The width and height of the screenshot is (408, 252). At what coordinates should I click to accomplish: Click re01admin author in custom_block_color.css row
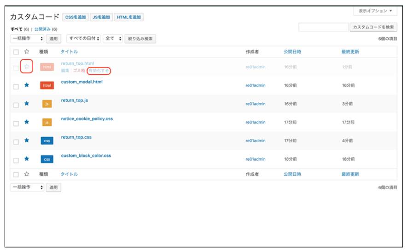coord(256,159)
